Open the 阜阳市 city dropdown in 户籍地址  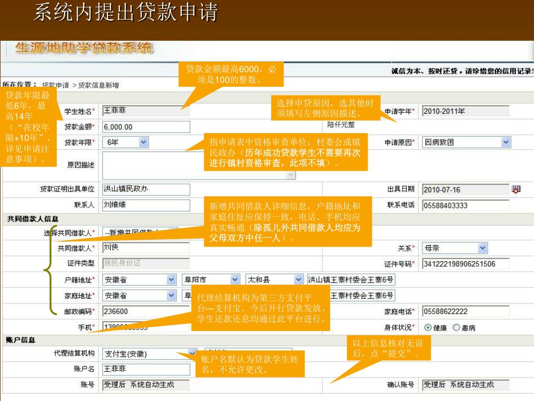click(235, 280)
